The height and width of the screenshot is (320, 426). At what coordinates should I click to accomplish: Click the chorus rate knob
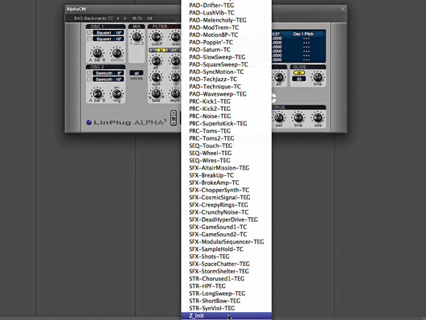coord(317,117)
